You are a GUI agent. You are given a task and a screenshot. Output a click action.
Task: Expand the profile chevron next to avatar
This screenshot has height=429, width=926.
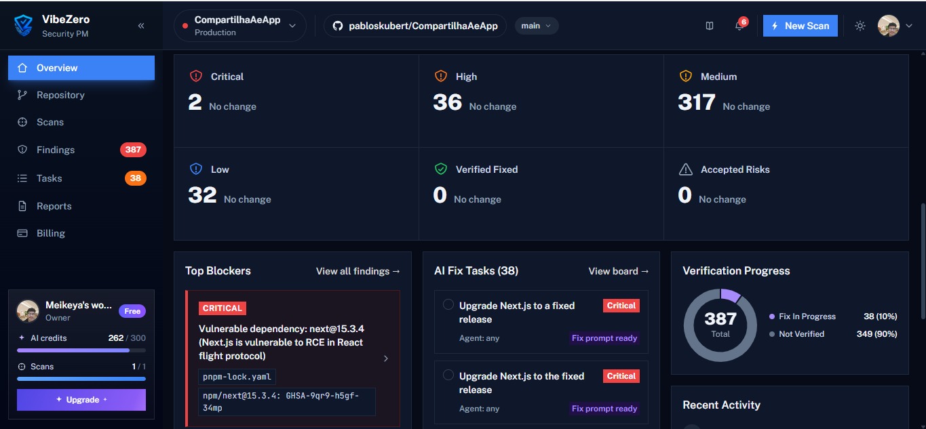tap(909, 26)
